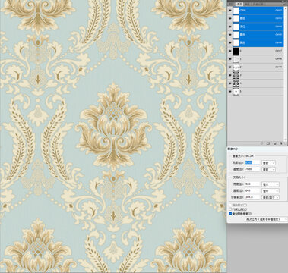Click the load channel as selection icon
288x273 pixels.
(261, 143)
